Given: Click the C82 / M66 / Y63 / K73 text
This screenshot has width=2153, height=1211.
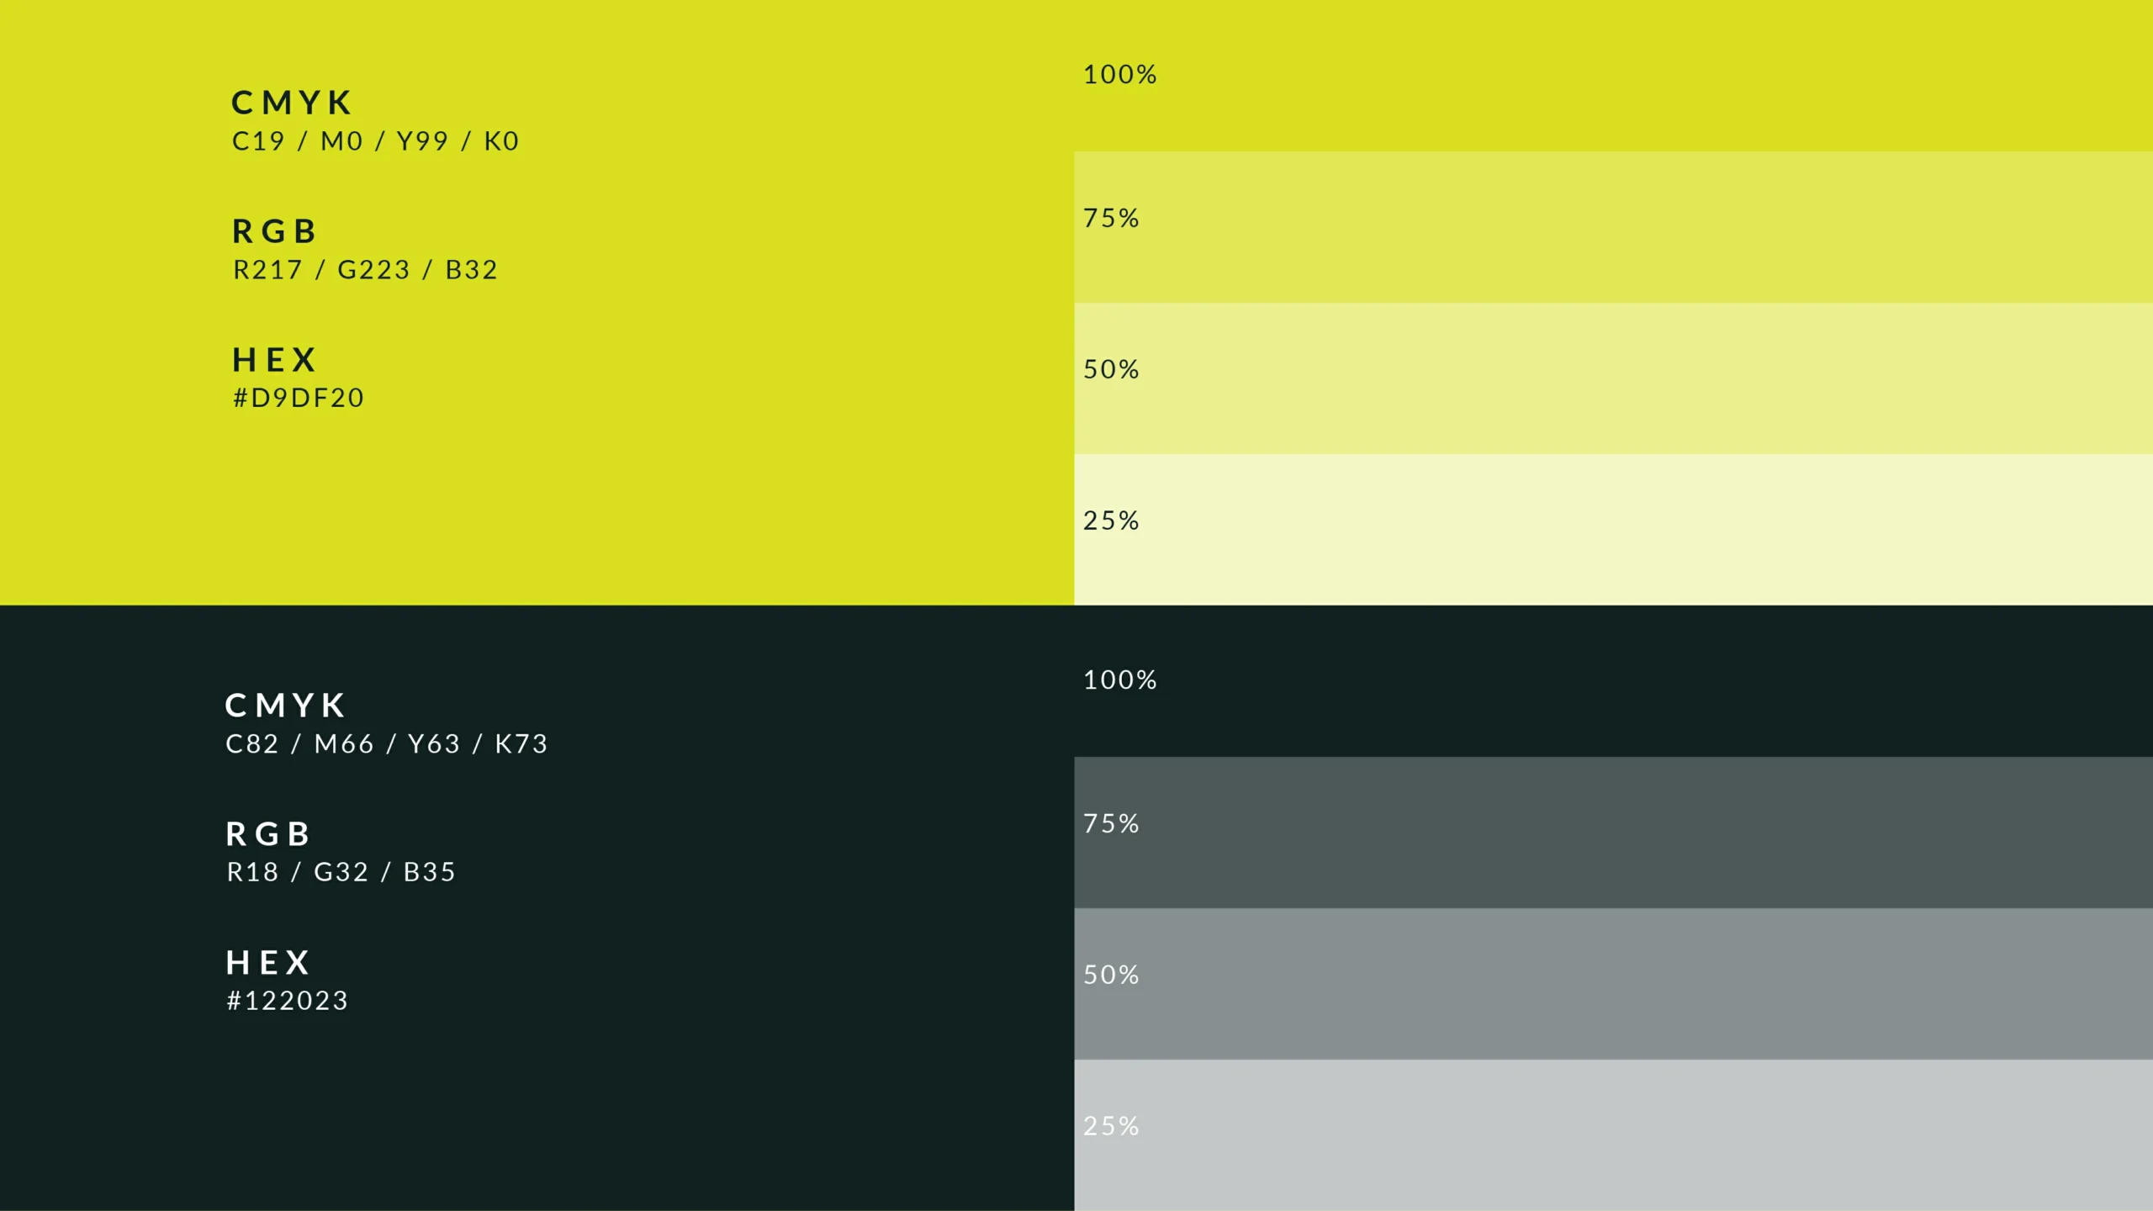Looking at the screenshot, I should click(387, 744).
